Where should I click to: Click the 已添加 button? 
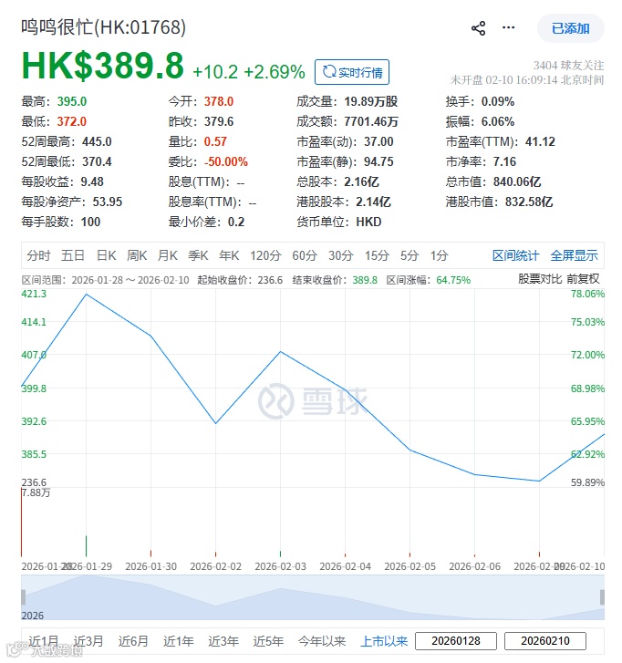click(x=570, y=28)
